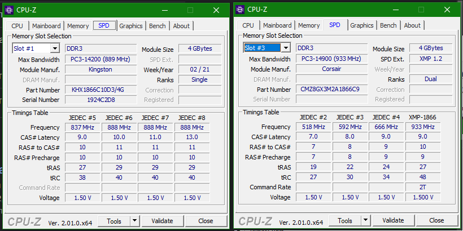The image size is (463, 231).
Task: Click 1.500 V voltage under XMP-1866
Action: pyautogui.click(x=423, y=197)
